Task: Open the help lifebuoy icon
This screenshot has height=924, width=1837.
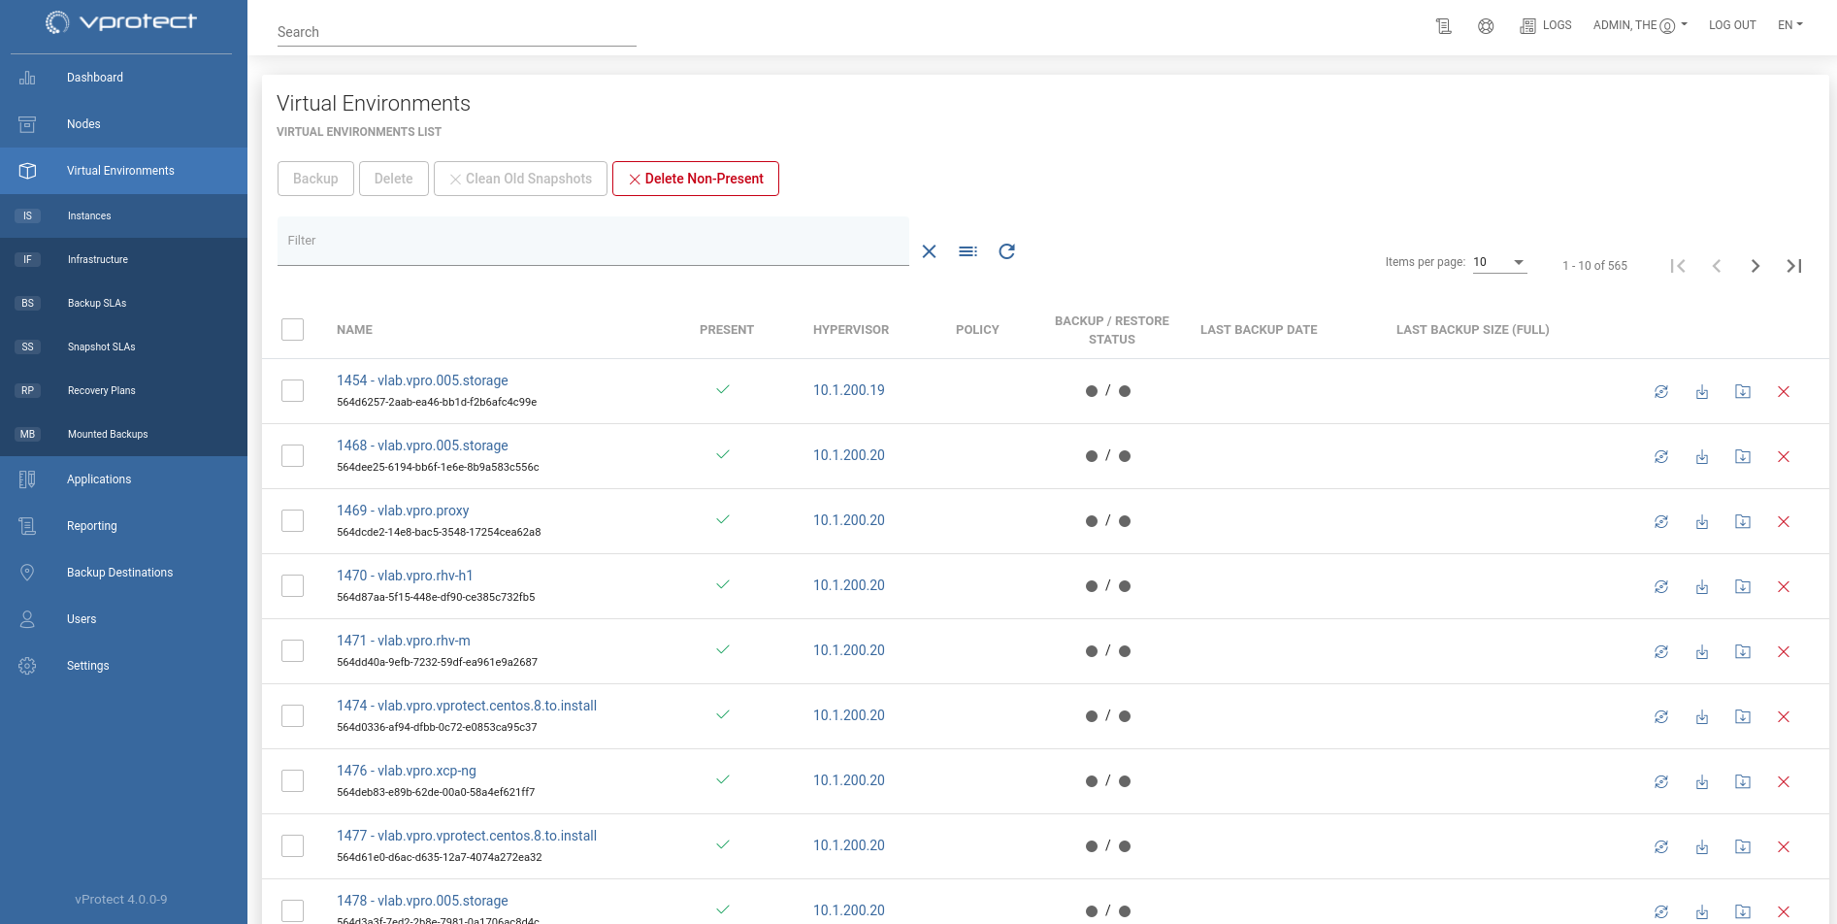Action: [x=1486, y=26]
